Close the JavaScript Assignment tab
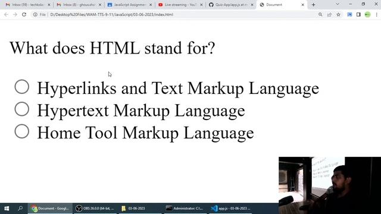This screenshot has width=381, height=214. (x=151, y=5)
